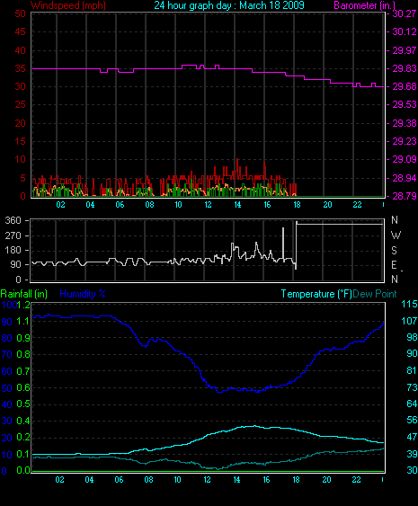Click temperature axis value 98
418x506 pixels.
[412, 337]
